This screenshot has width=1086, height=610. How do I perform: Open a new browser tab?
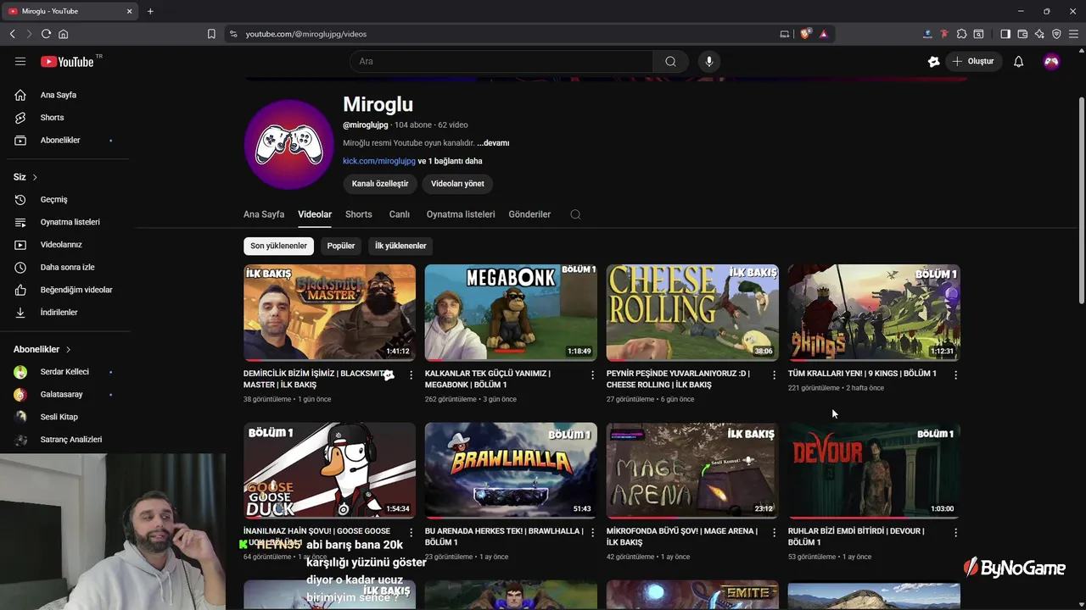(150, 11)
